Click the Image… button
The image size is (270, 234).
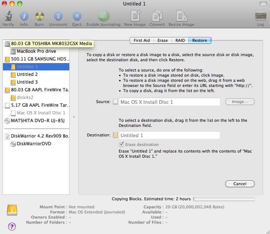(x=240, y=102)
